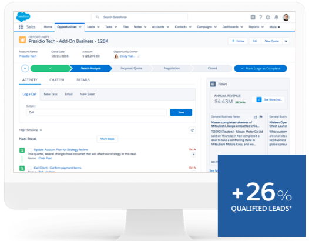Viewport: 309px width, 241px height.
Task: Flag the Nissan news article
Action: [x=261, y=117]
